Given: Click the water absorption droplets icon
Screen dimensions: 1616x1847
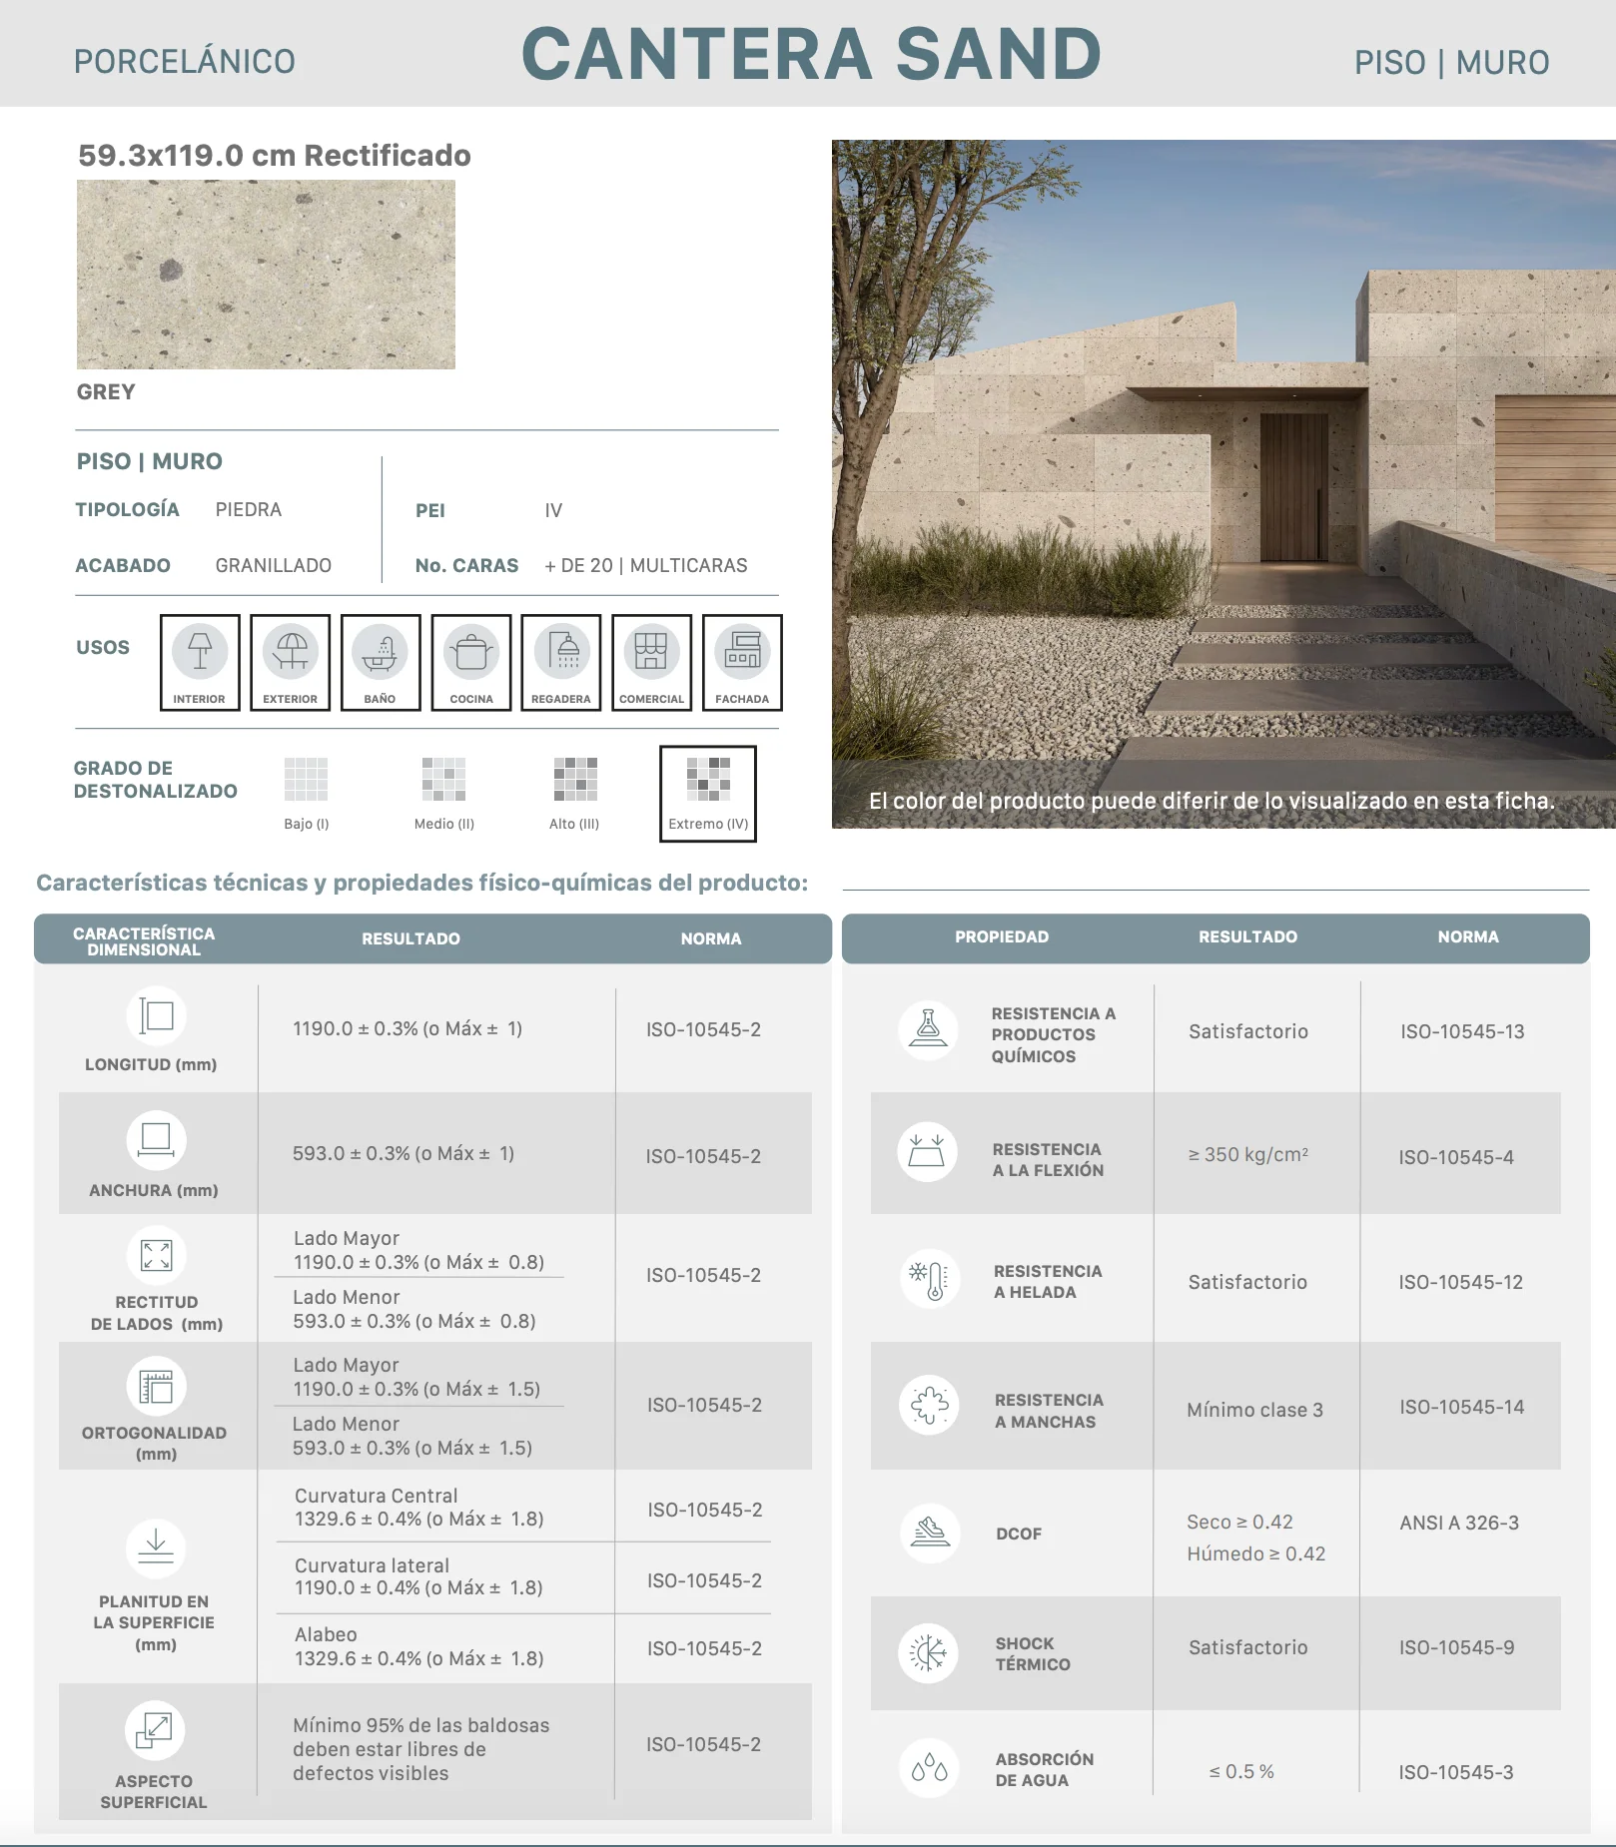Looking at the screenshot, I should point(929,1767).
